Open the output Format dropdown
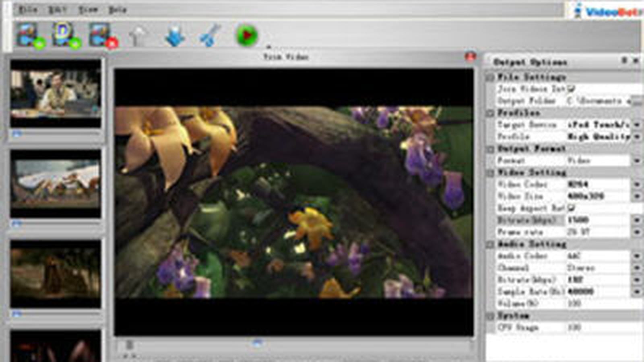Image resolution: width=644 pixels, height=362 pixels. point(637,160)
